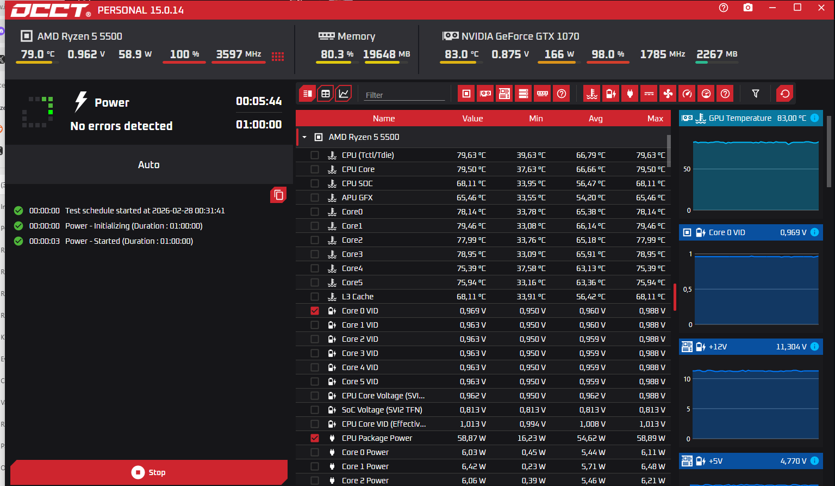Click the funnel filter icon
Viewport: 835px width, 486px height.
click(x=756, y=94)
